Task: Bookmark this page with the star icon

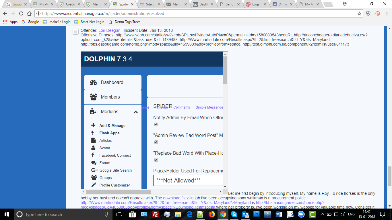Action: 359,13
